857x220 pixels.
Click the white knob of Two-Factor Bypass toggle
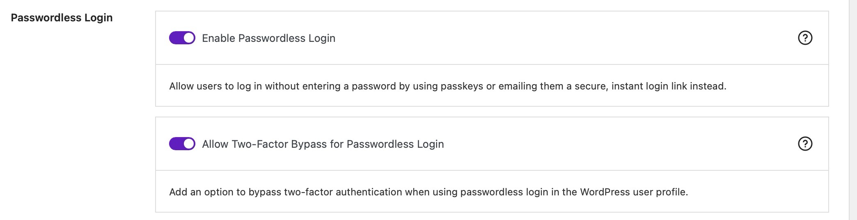[x=188, y=144]
